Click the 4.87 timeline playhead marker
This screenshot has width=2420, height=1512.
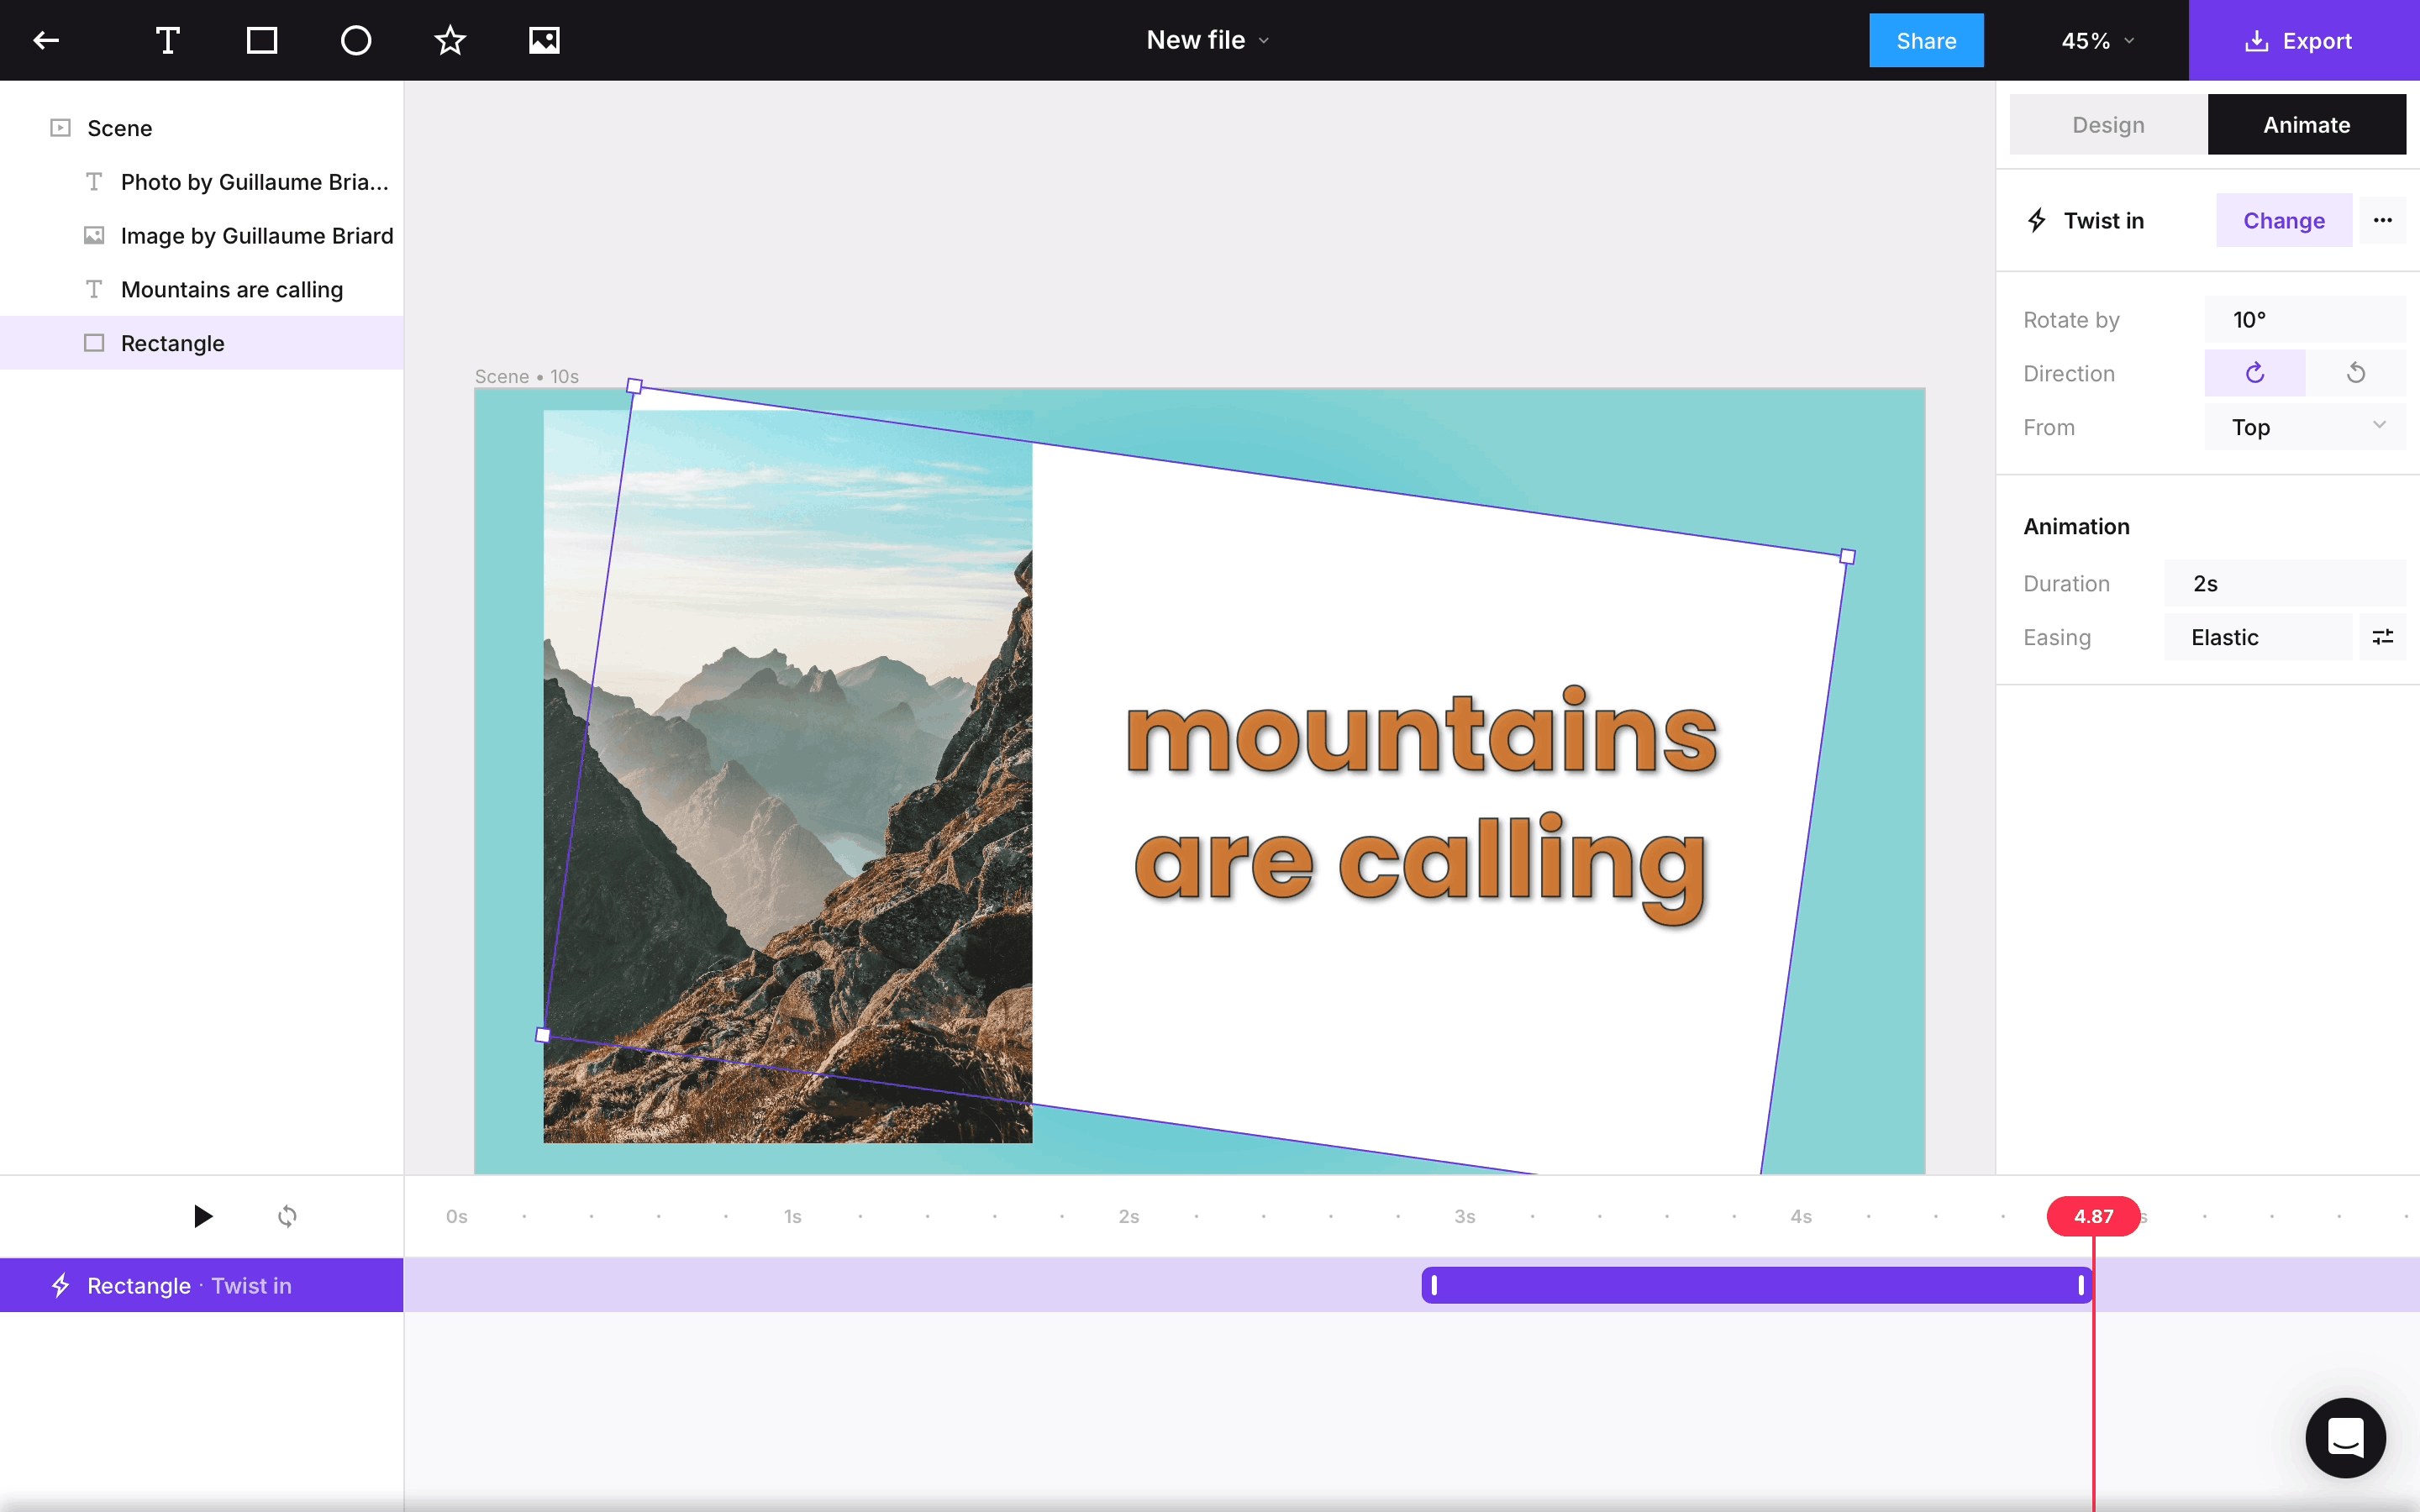click(x=2093, y=1216)
